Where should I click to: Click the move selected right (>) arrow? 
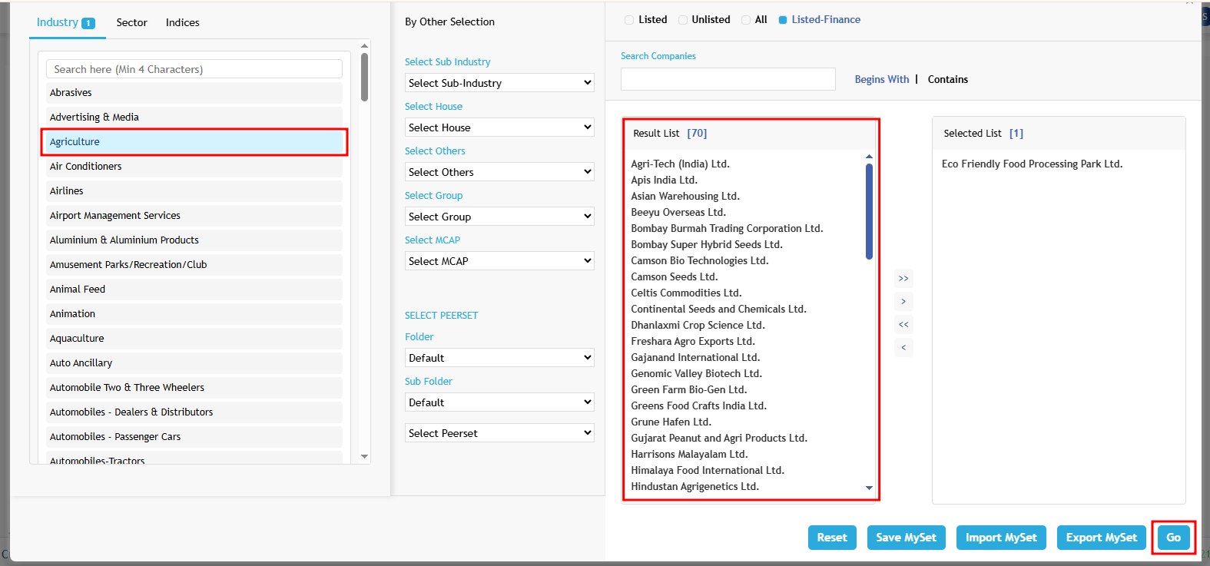pyautogui.click(x=903, y=302)
